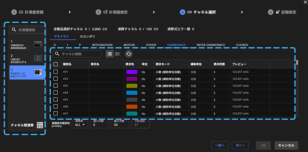Check the HF7 row checkbox
Image resolution: width=308 pixels, height=152 pixels.
tap(55, 113)
